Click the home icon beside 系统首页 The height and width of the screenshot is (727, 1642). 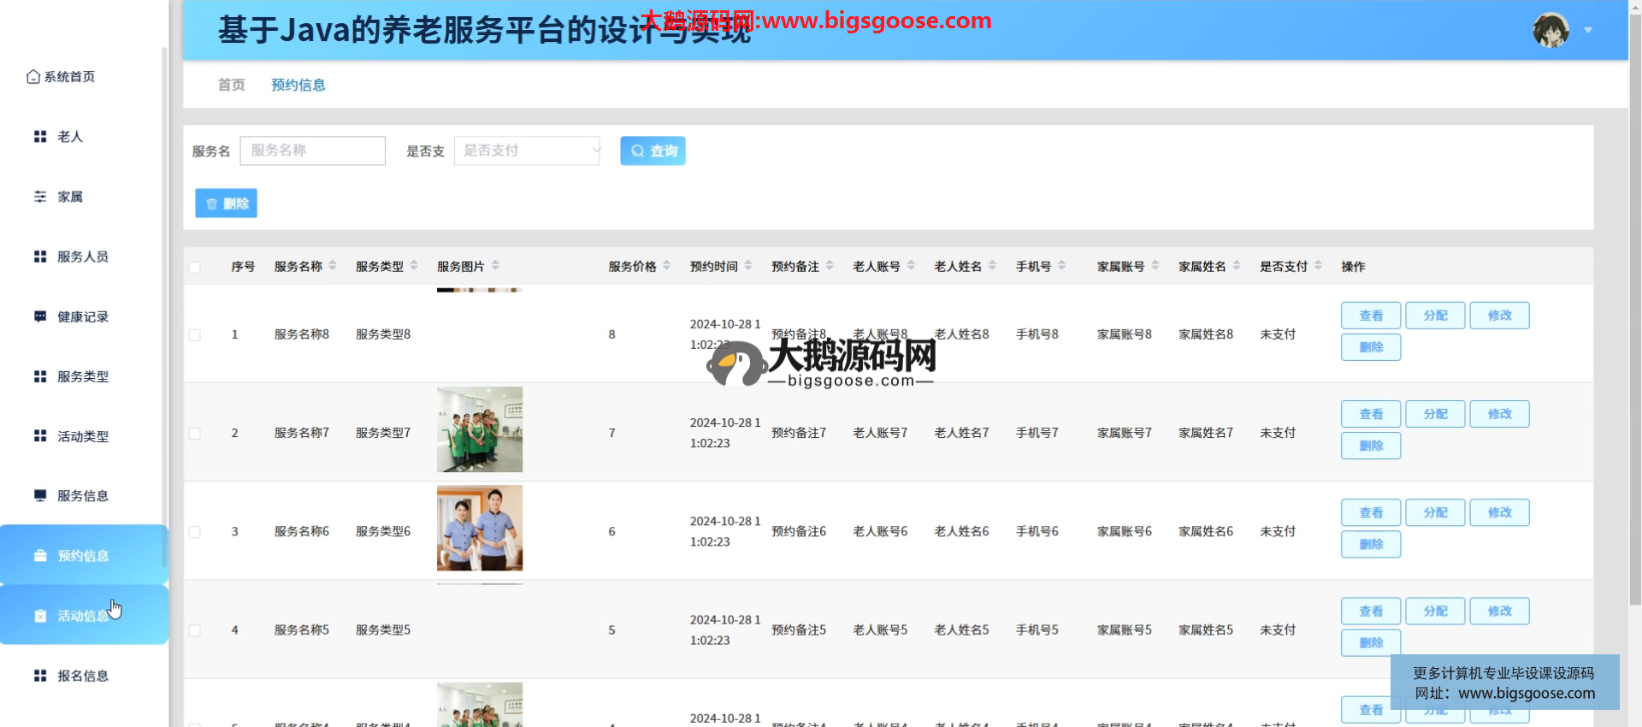click(x=33, y=77)
